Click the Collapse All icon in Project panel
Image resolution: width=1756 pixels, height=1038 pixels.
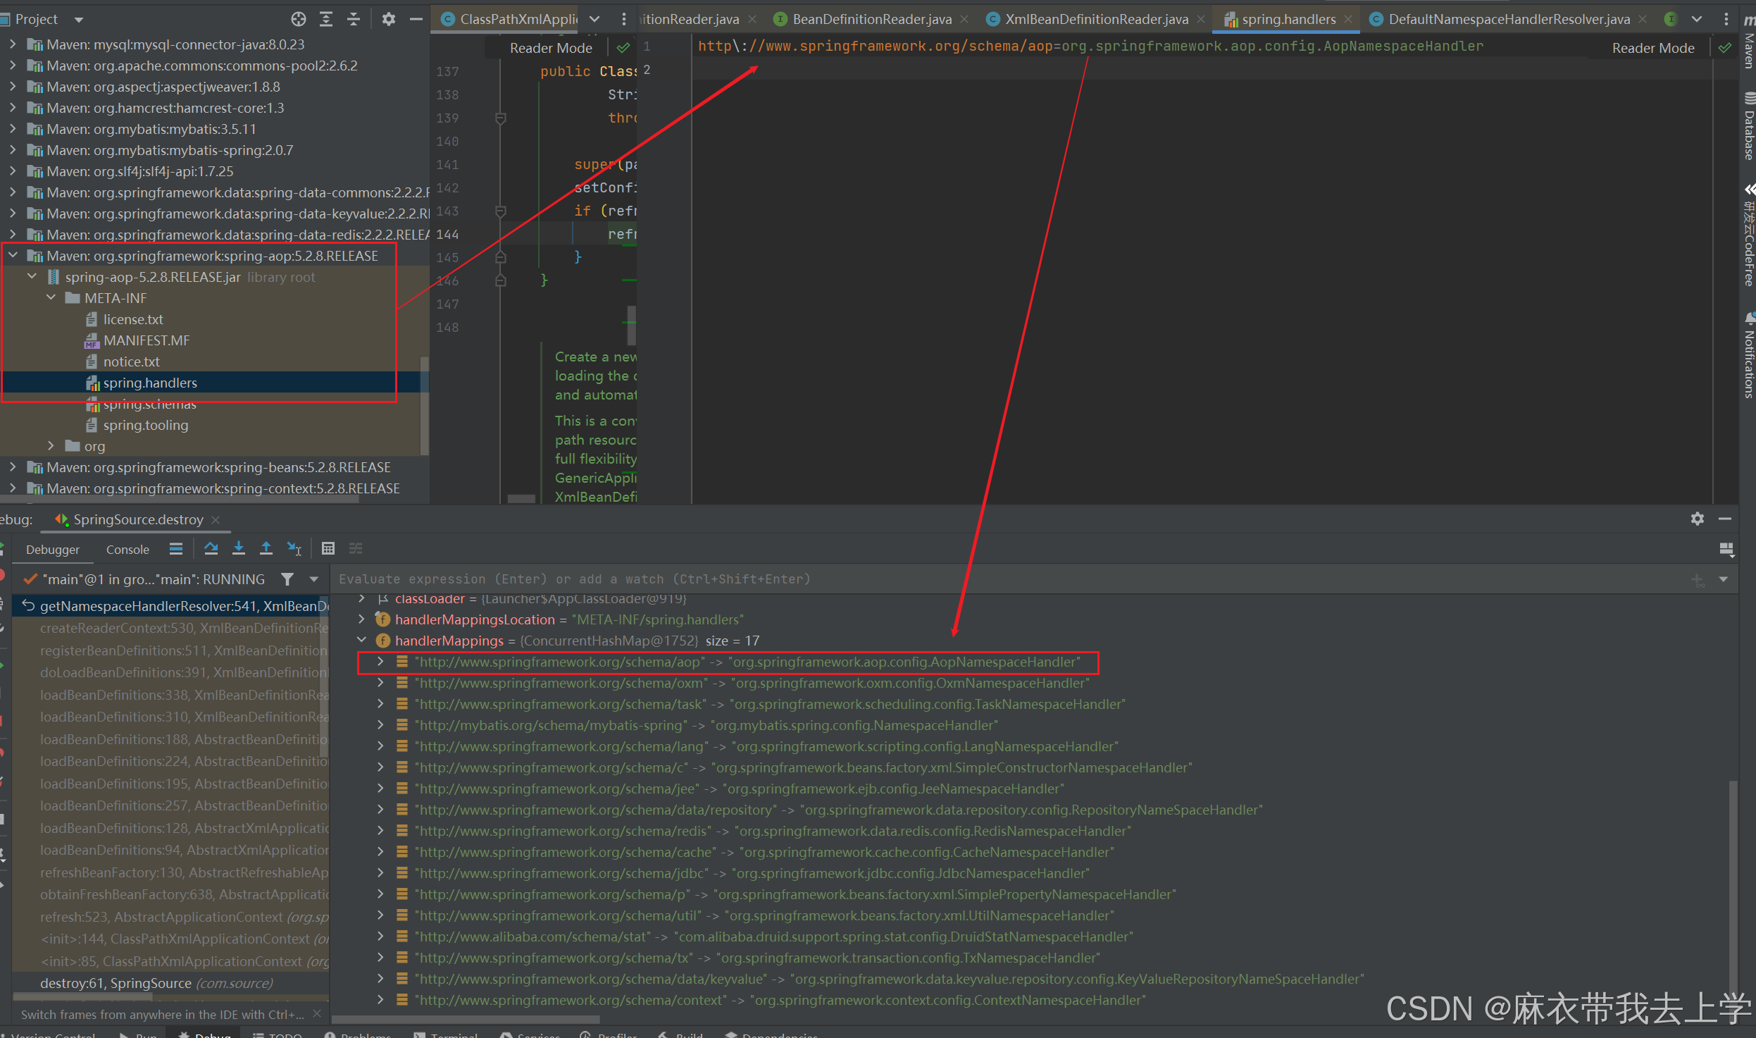click(x=354, y=19)
